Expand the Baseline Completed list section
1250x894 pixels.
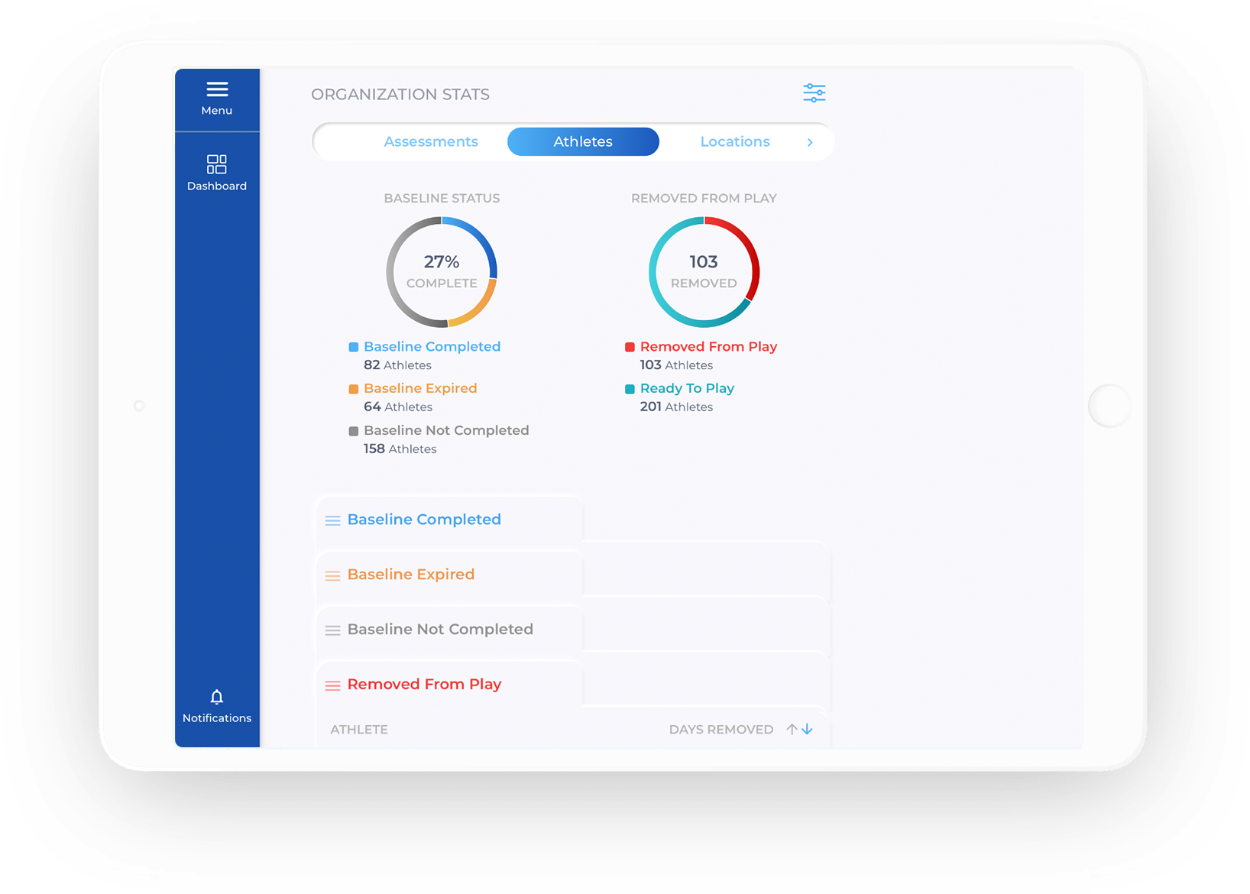(449, 520)
